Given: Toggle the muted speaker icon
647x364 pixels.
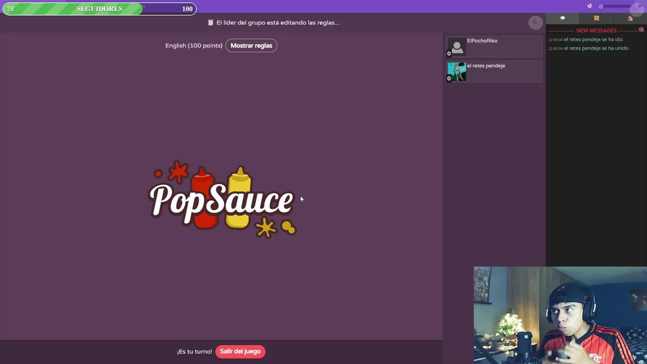Looking at the screenshot, I should pyautogui.click(x=589, y=6).
